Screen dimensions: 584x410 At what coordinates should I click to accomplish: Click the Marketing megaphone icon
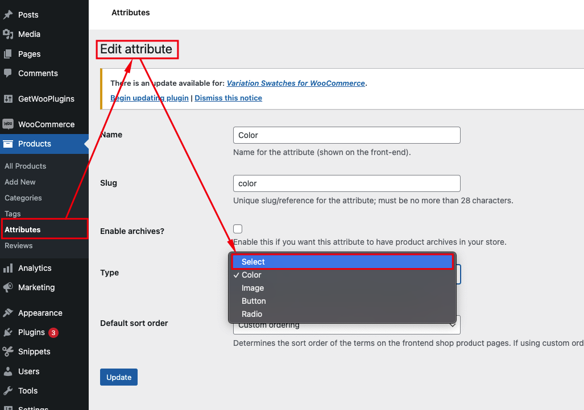(x=8, y=287)
